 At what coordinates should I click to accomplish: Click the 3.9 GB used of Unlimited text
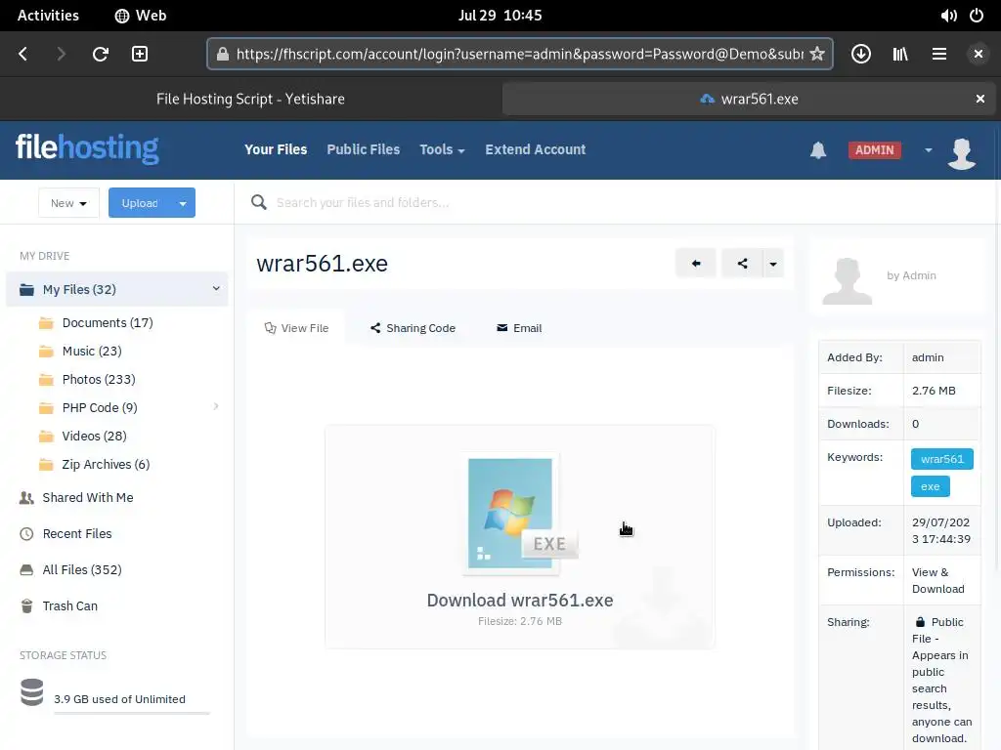tap(119, 699)
